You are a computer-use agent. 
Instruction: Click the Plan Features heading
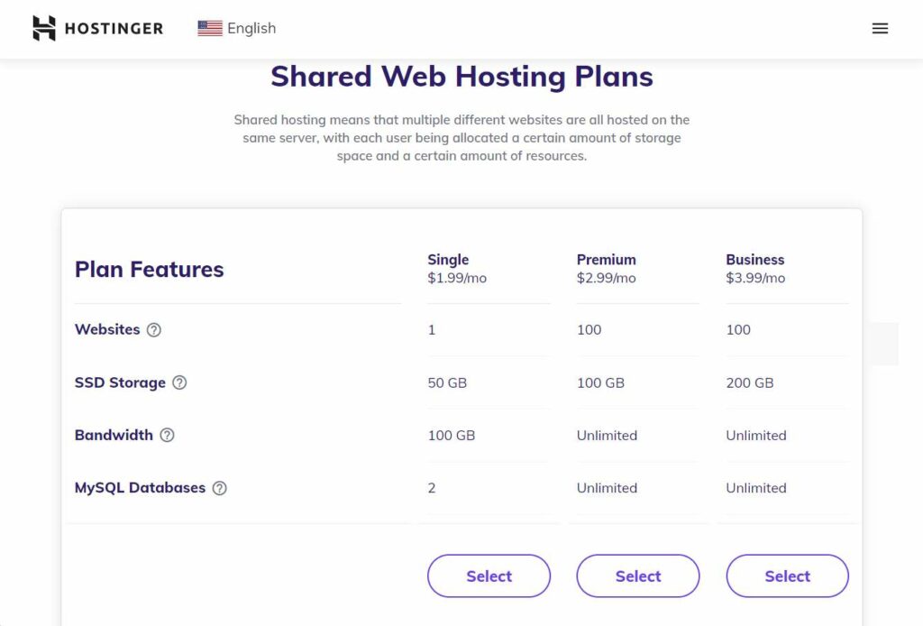click(x=150, y=269)
